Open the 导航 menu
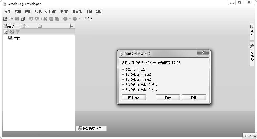 pos(38,12)
